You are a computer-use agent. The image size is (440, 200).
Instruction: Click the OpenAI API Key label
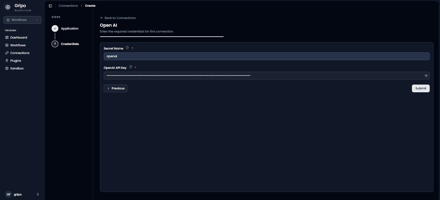[x=115, y=68]
